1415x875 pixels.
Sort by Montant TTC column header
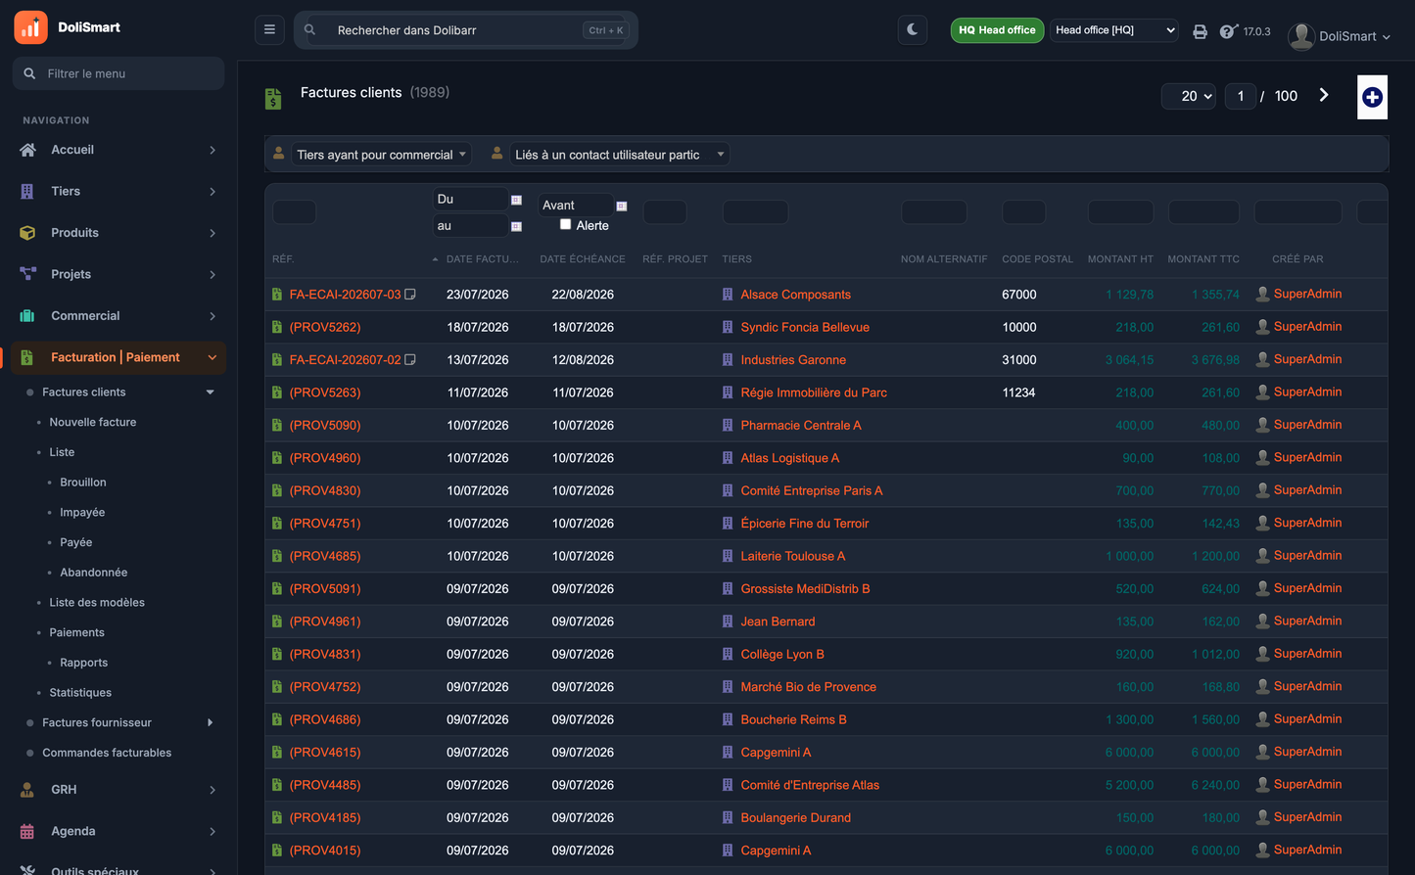[x=1203, y=259]
